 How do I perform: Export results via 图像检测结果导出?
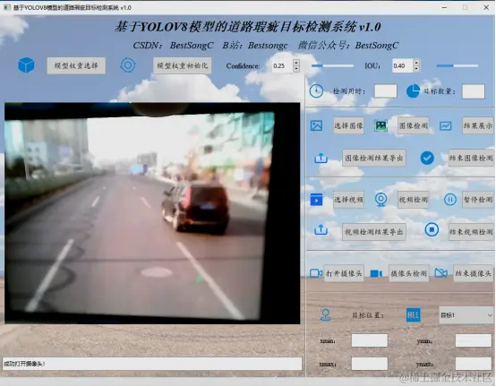(374, 158)
